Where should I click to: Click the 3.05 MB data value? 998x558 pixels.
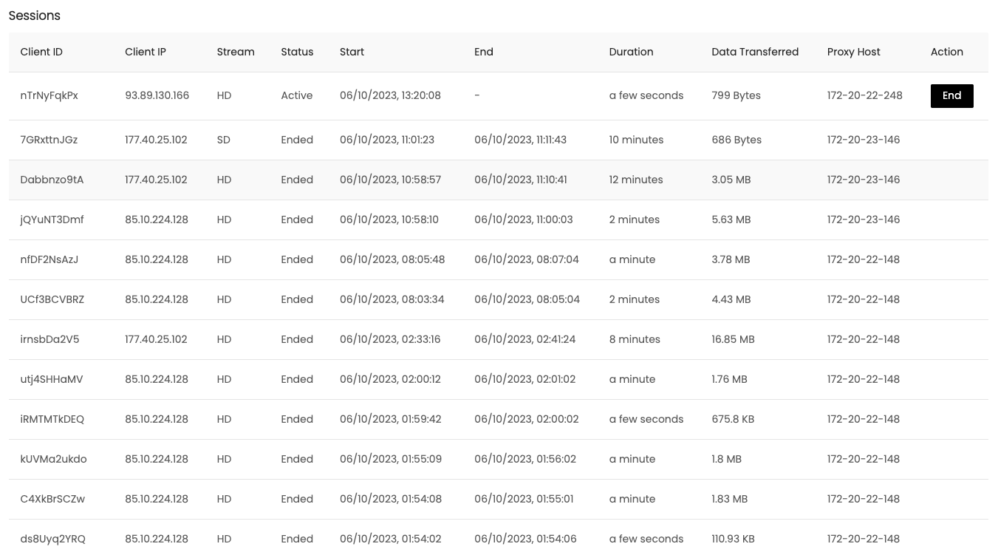click(x=731, y=180)
